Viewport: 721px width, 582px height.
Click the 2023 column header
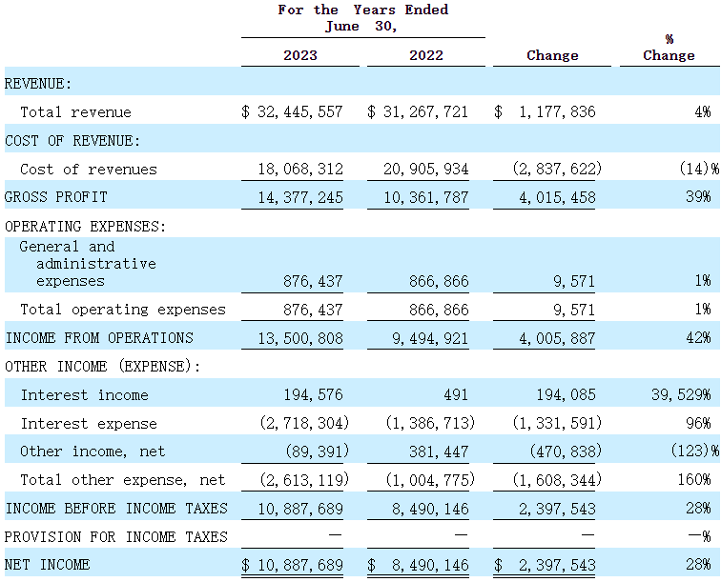(299, 55)
